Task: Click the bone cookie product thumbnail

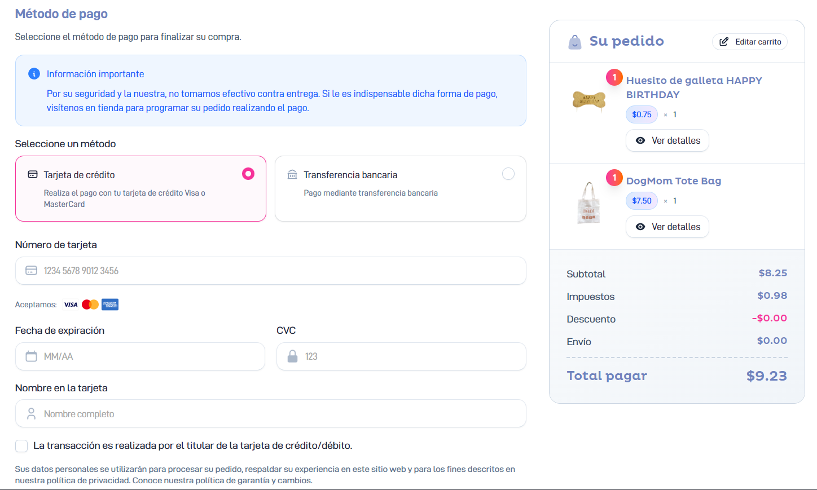Action: 588,100
